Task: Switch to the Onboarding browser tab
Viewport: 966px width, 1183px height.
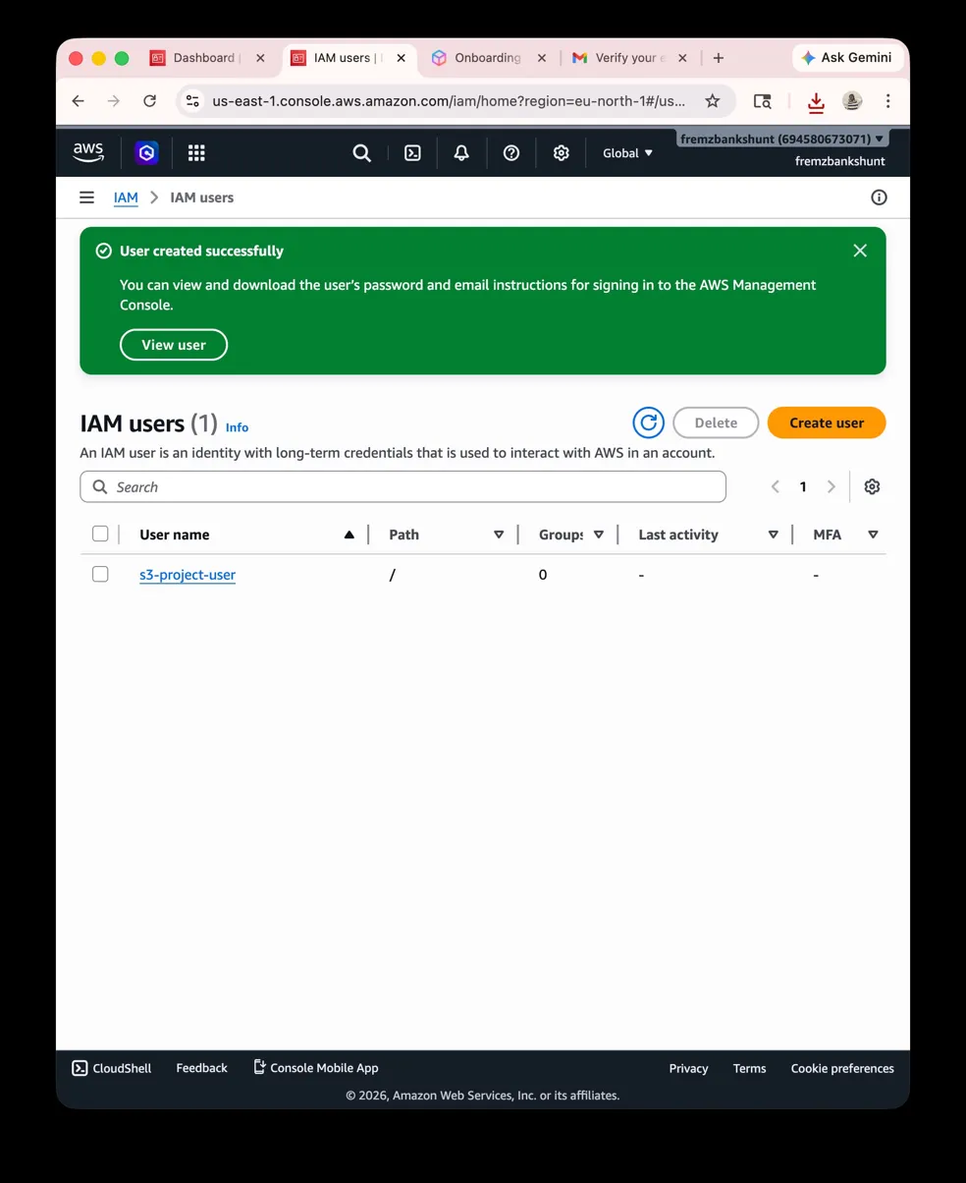Action: pyautogui.click(x=488, y=58)
